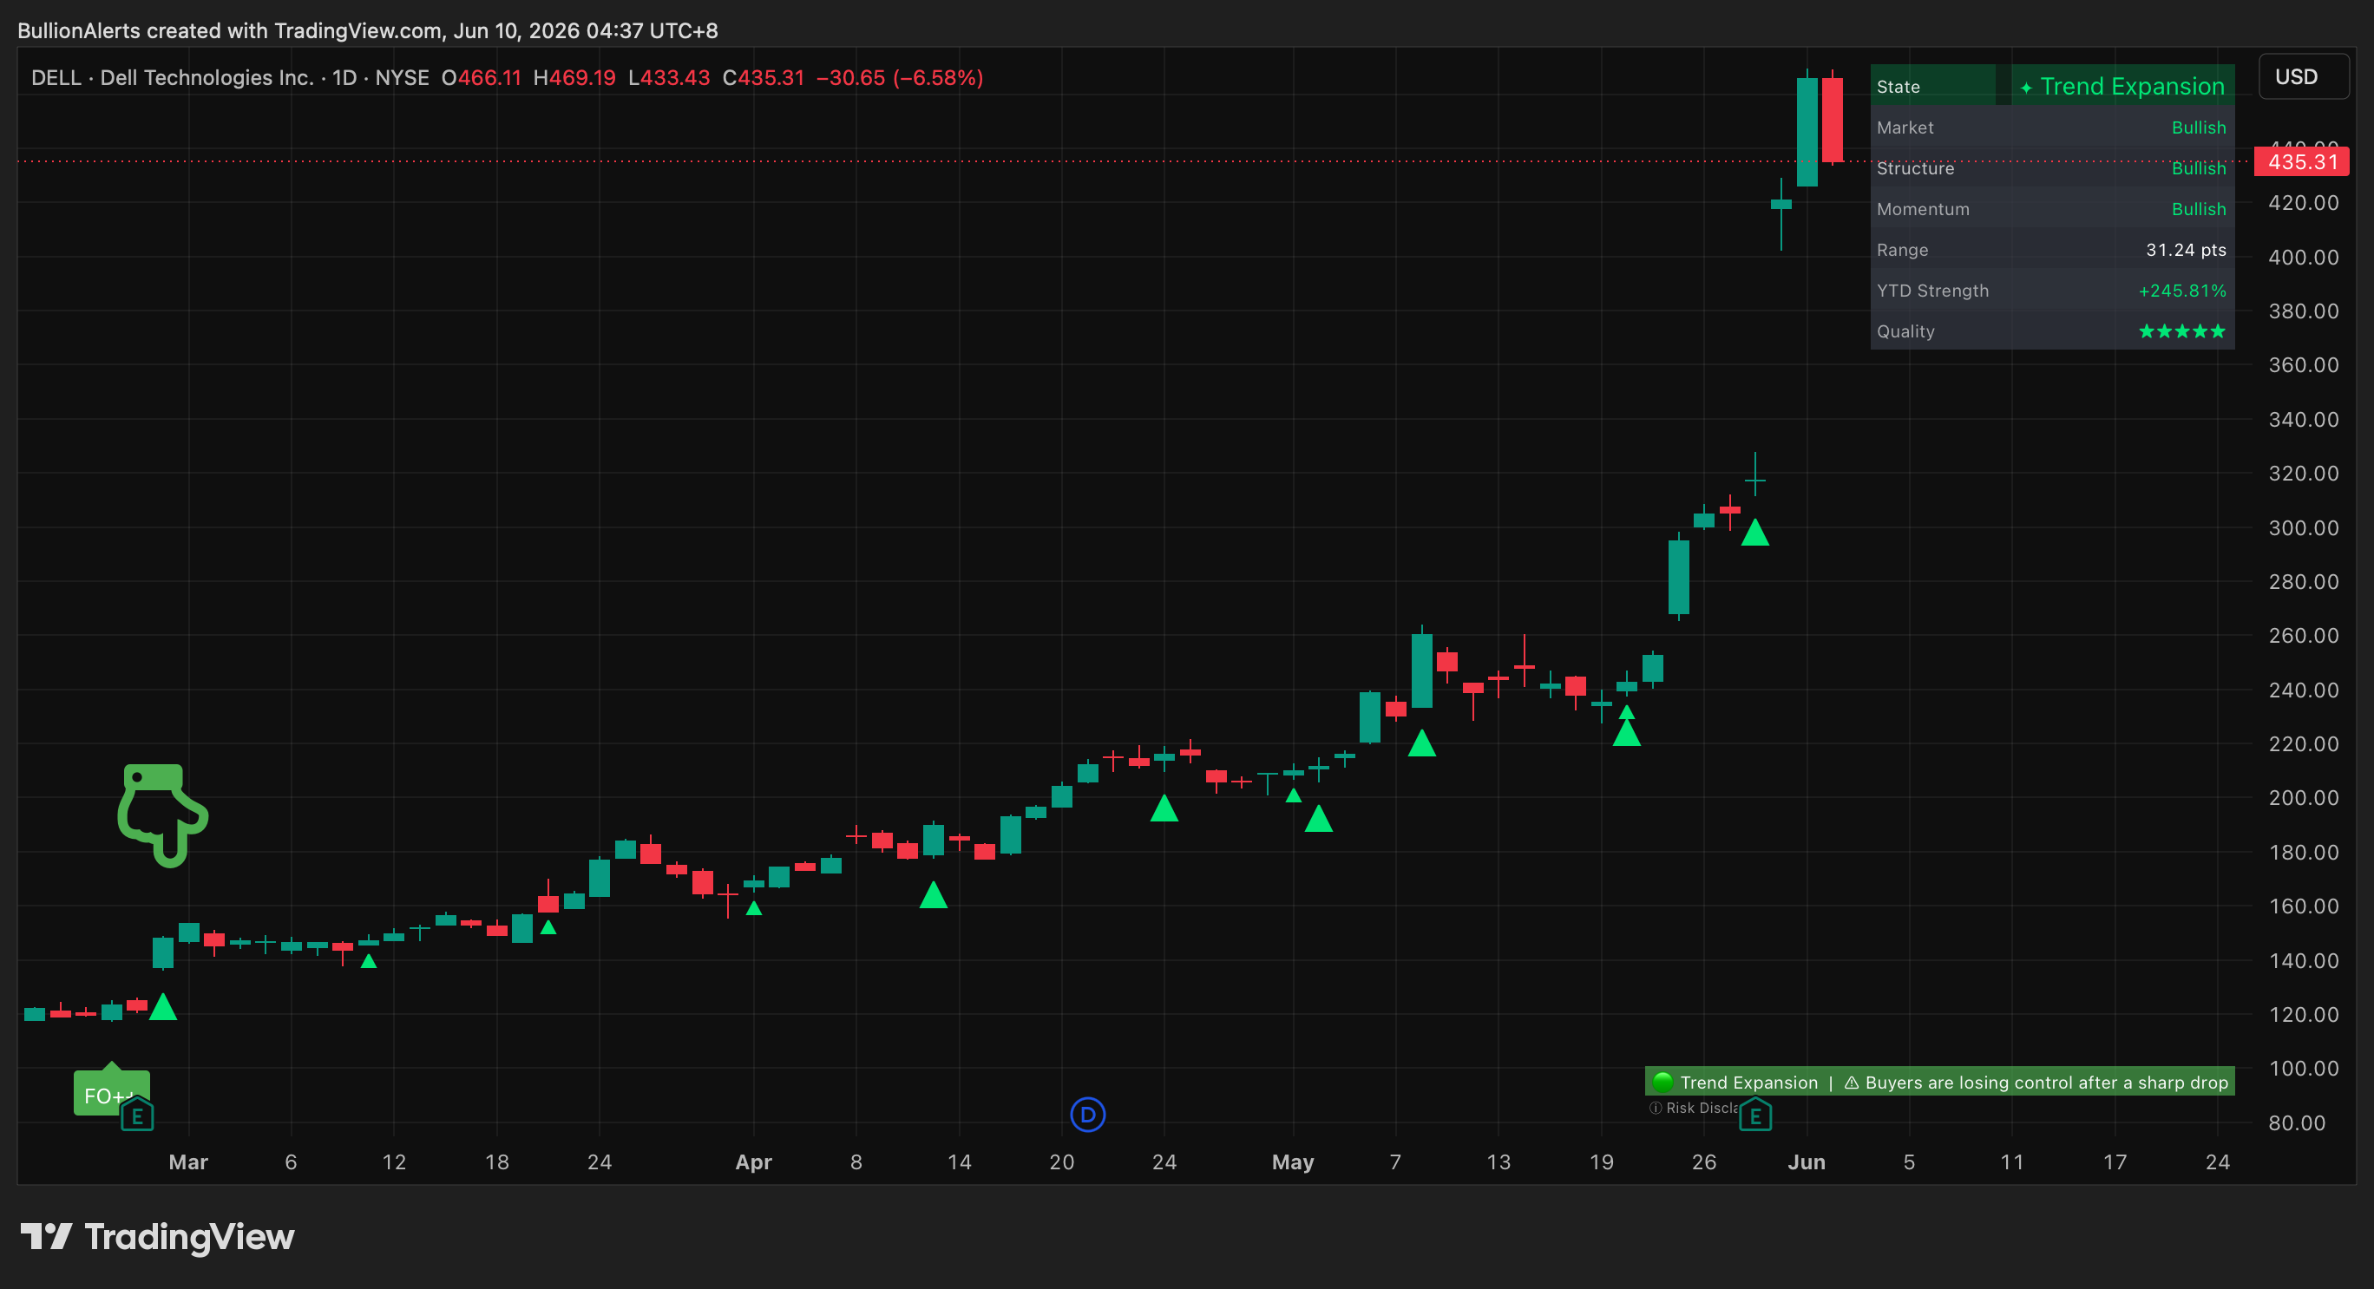This screenshot has height=1289, width=2374.
Task: Click the red 435.31 price label
Action: [x=2301, y=162]
